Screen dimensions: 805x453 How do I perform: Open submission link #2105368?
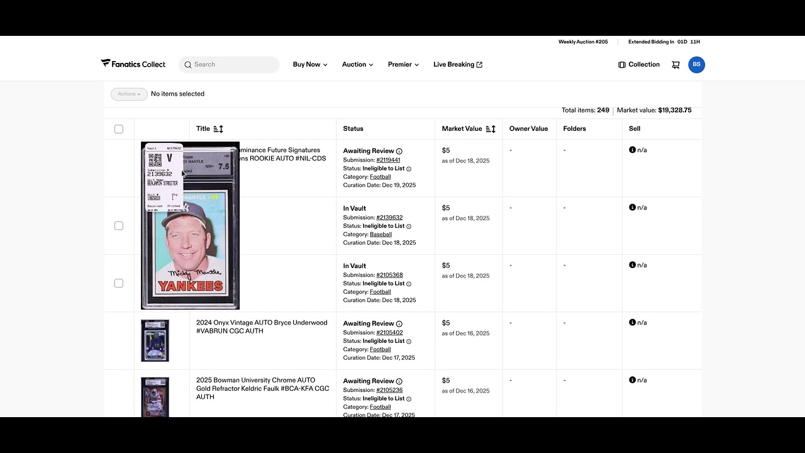coord(389,276)
